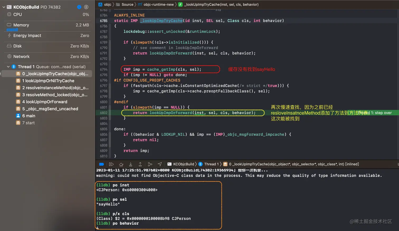This screenshot has height=231, width=399.
Task: Click Continue program execution button
Action: [111, 164]
